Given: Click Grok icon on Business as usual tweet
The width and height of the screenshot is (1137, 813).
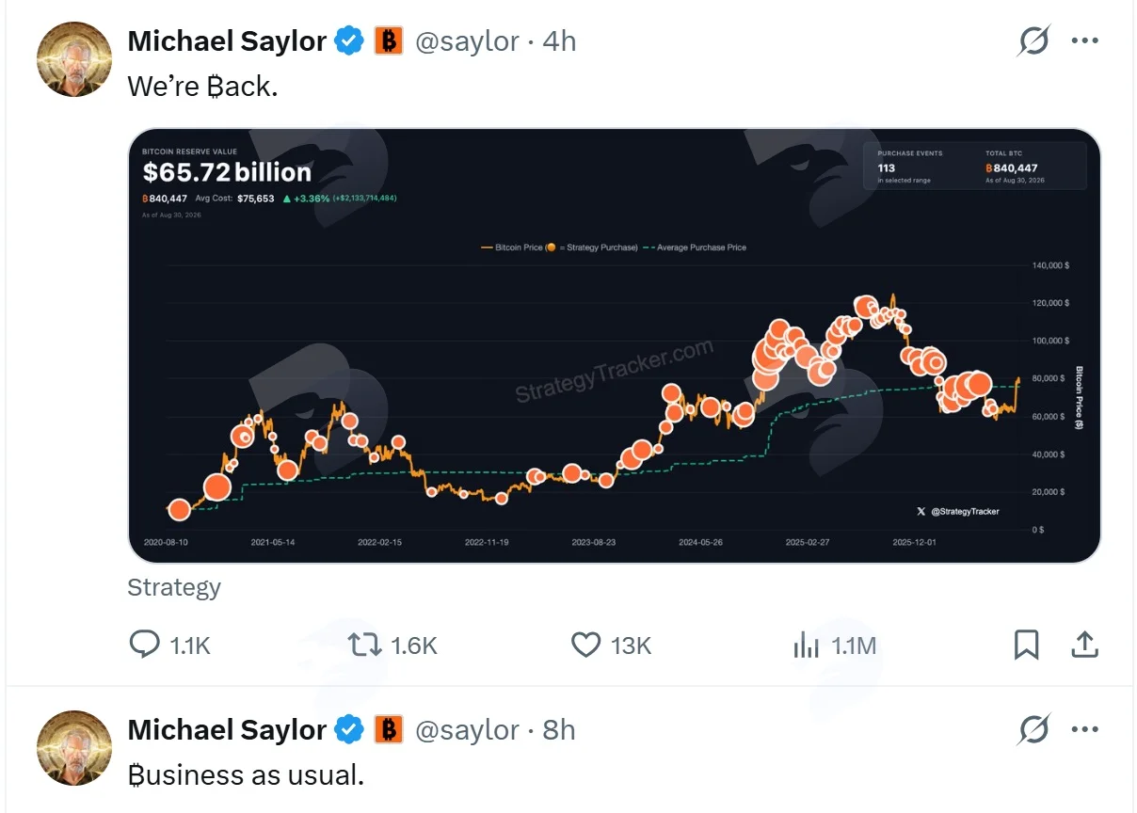Looking at the screenshot, I should point(1034,729).
